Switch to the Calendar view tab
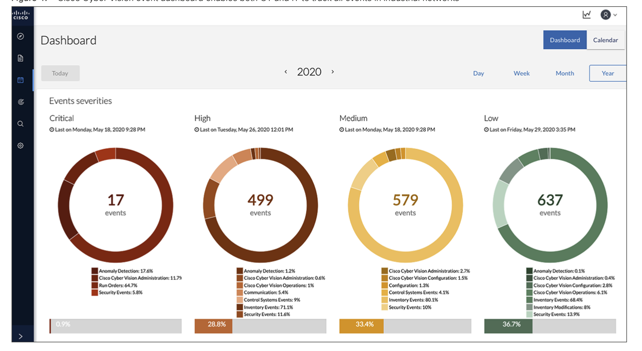 tap(605, 40)
